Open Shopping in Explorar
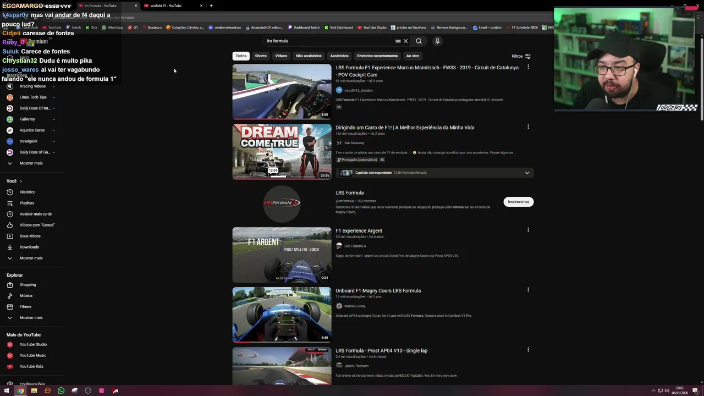 [x=28, y=285]
